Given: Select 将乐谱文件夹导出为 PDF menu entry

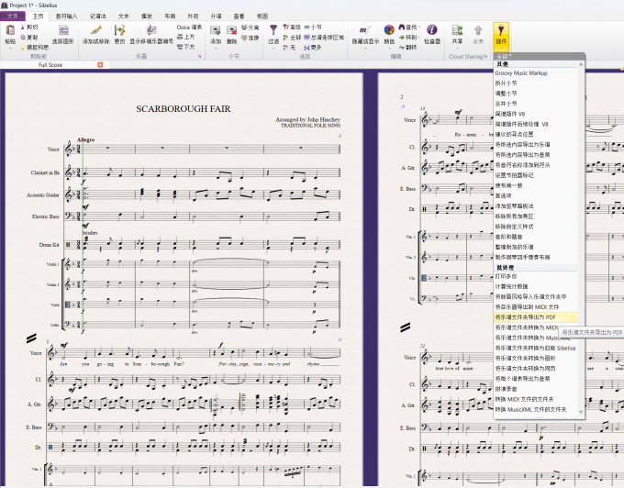Looking at the screenshot, I should [531, 316].
